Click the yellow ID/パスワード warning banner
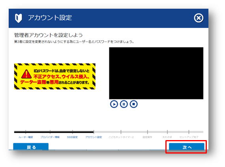This screenshot has height=167, width=225. pyautogui.click(x=55, y=76)
